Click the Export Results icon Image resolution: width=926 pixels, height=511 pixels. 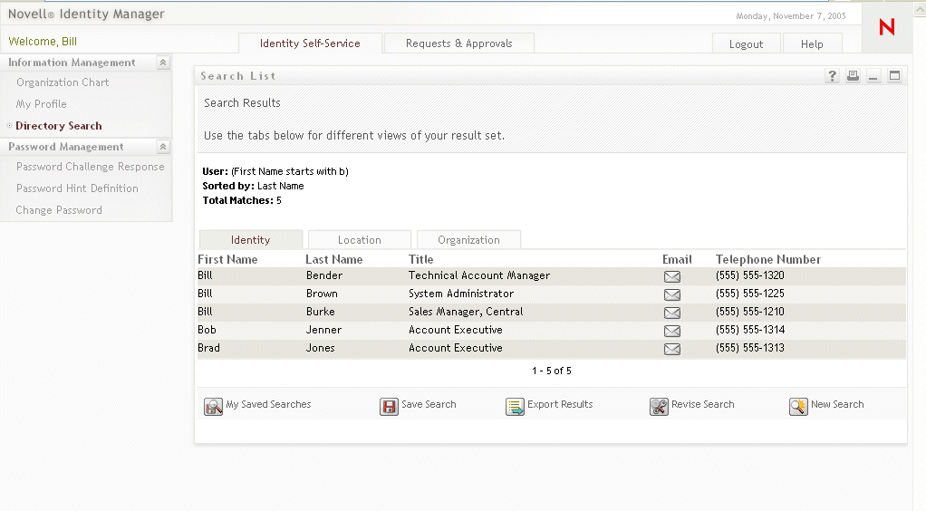pos(515,407)
